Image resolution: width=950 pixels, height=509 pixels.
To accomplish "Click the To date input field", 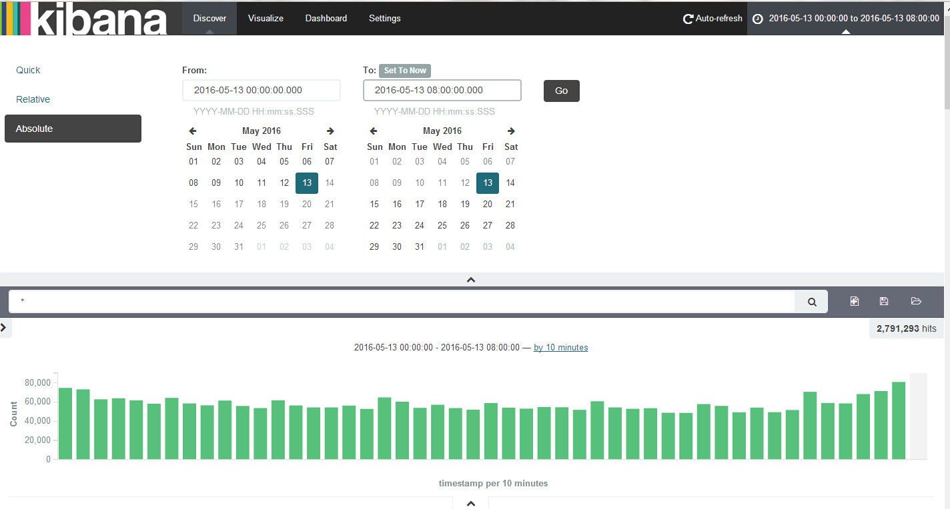I will (x=442, y=91).
